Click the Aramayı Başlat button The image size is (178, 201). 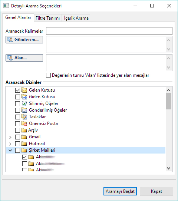[x=120, y=191]
